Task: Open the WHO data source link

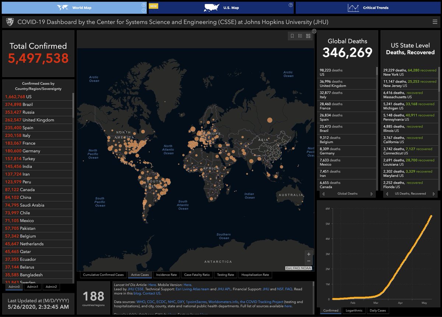Action: tap(141, 302)
